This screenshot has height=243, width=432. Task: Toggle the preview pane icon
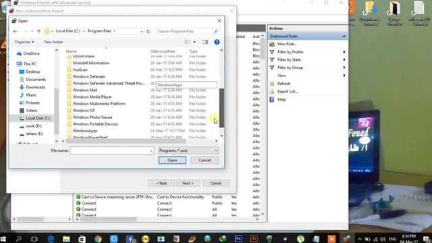click(205, 42)
